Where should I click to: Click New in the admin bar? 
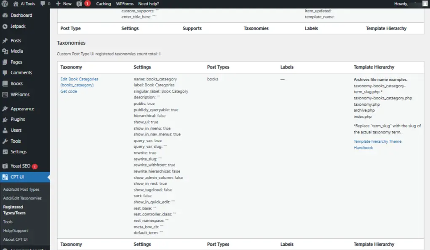pos(64,4)
